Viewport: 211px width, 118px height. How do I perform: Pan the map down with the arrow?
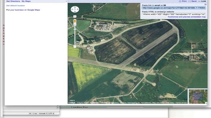[75, 11]
